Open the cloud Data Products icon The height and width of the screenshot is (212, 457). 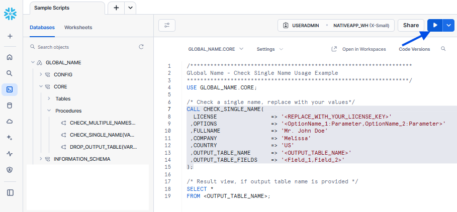coord(10,122)
